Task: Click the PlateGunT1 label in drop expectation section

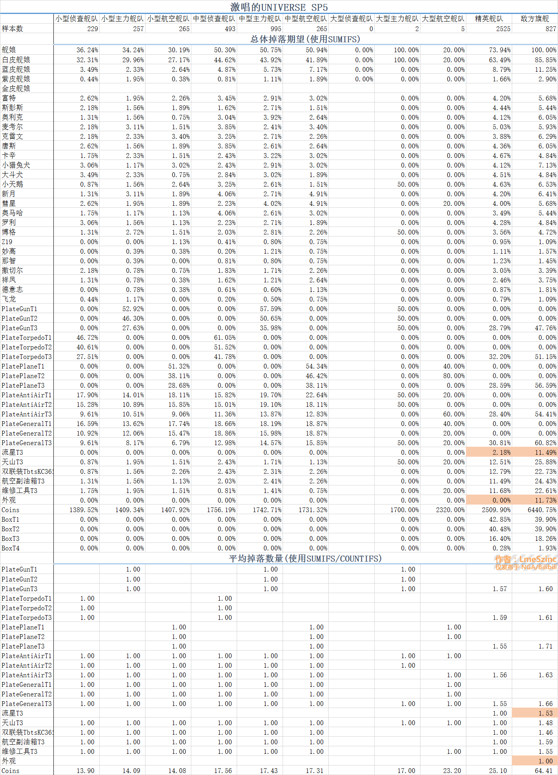Action: click(20, 309)
